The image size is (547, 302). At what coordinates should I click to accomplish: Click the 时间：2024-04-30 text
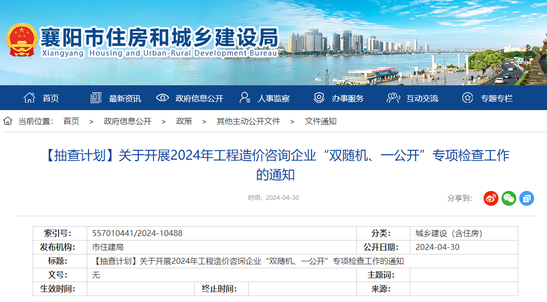(x=273, y=197)
